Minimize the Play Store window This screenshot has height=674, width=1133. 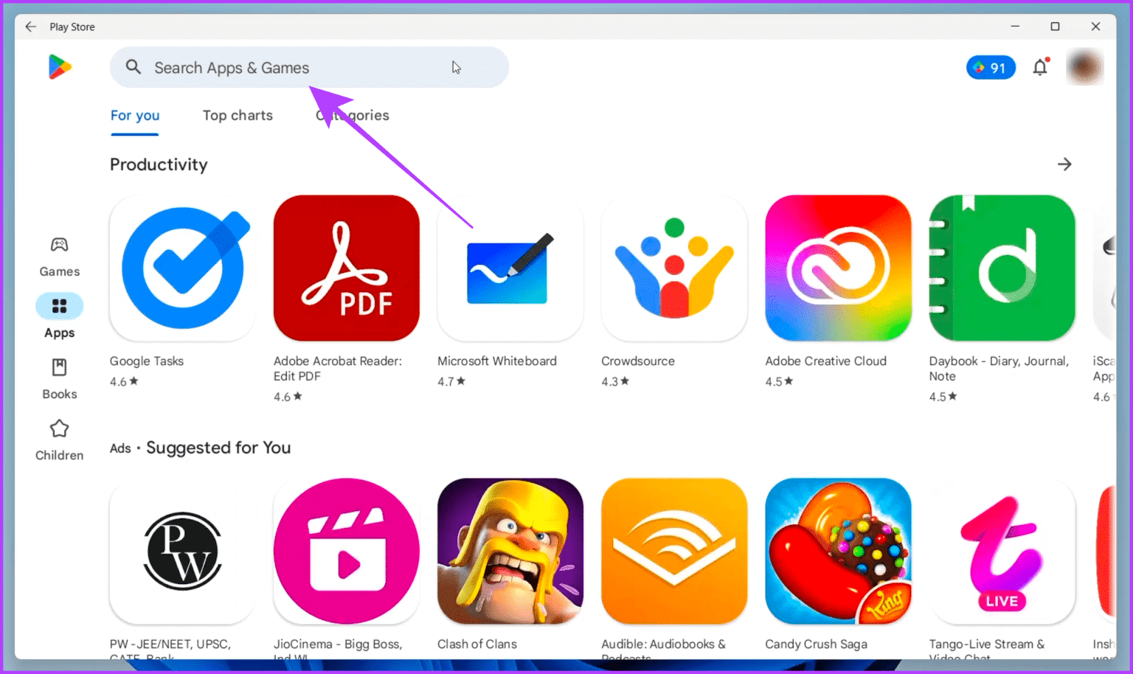(1015, 27)
